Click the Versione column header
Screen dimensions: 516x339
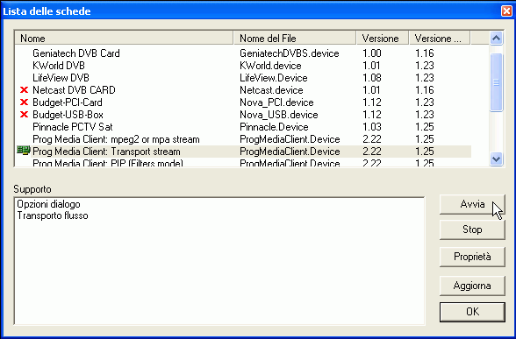coord(383,39)
